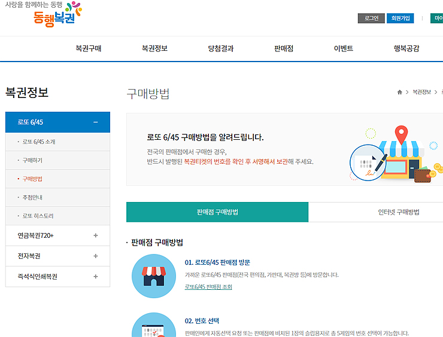The image size is (443, 337).
Task: Open the 판매점 menu
Action: point(284,48)
